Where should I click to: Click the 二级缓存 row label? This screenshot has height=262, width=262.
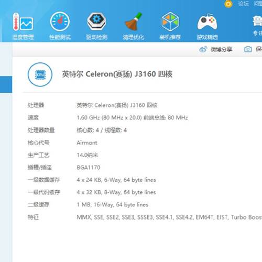click(38, 205)
